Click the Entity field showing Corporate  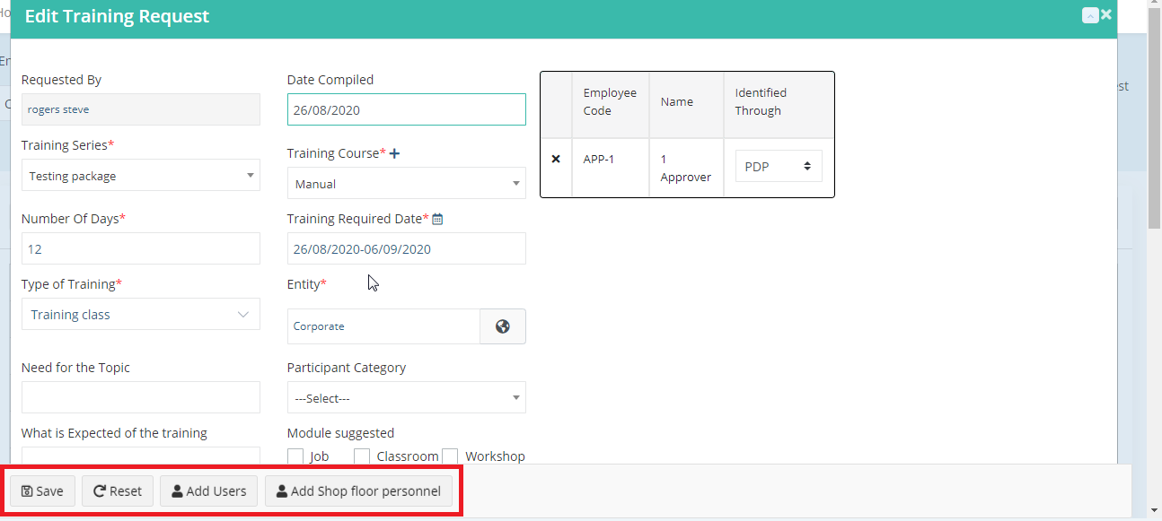pyautogui.click(x=383, y=326)
